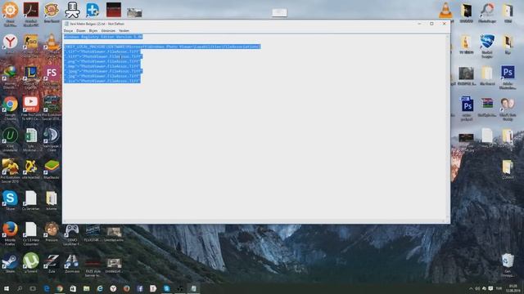
Task: Select the Zula game desktop shortcut
Action: [x=52, y=263]
